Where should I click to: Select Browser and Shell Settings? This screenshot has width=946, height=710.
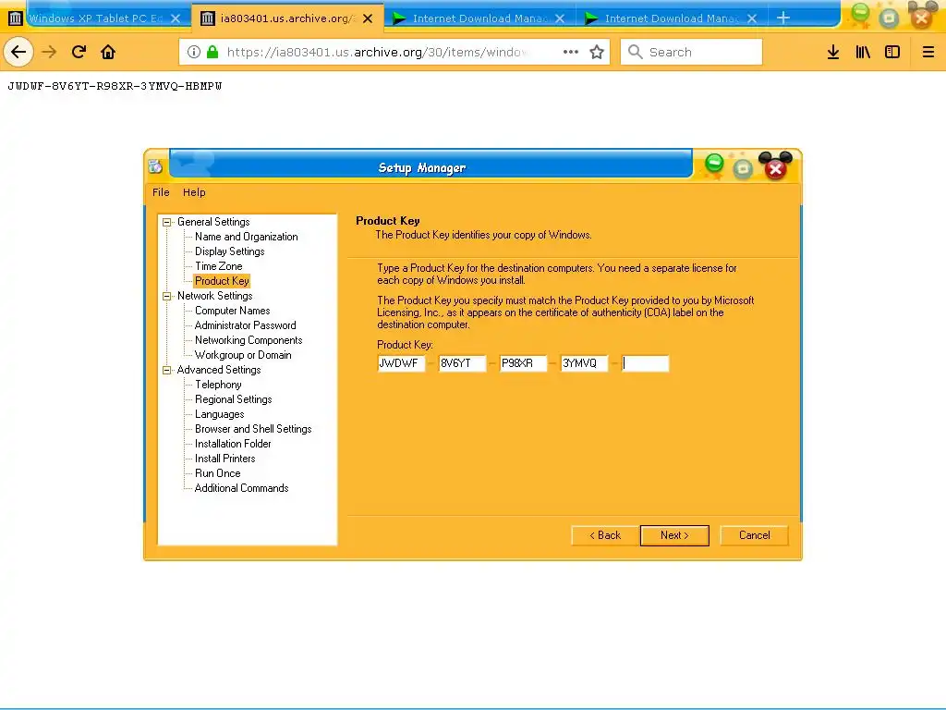coord(253,429)
